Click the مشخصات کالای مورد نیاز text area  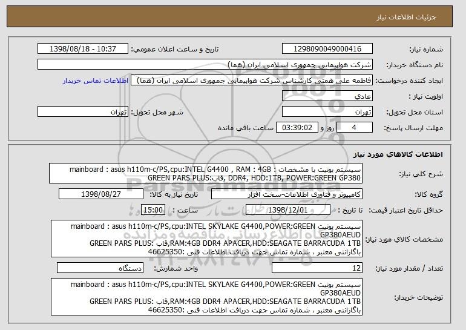(x=206, y=239)
